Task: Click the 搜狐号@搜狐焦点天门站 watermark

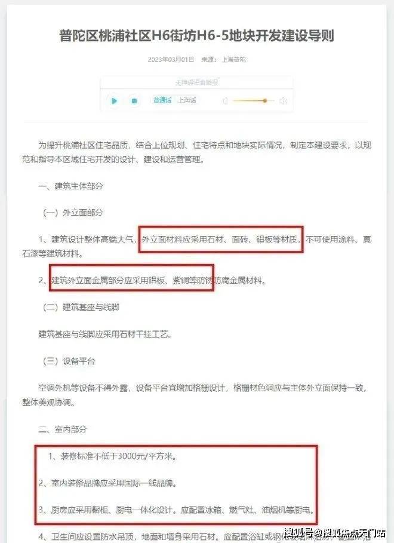Action: (335, 533)
